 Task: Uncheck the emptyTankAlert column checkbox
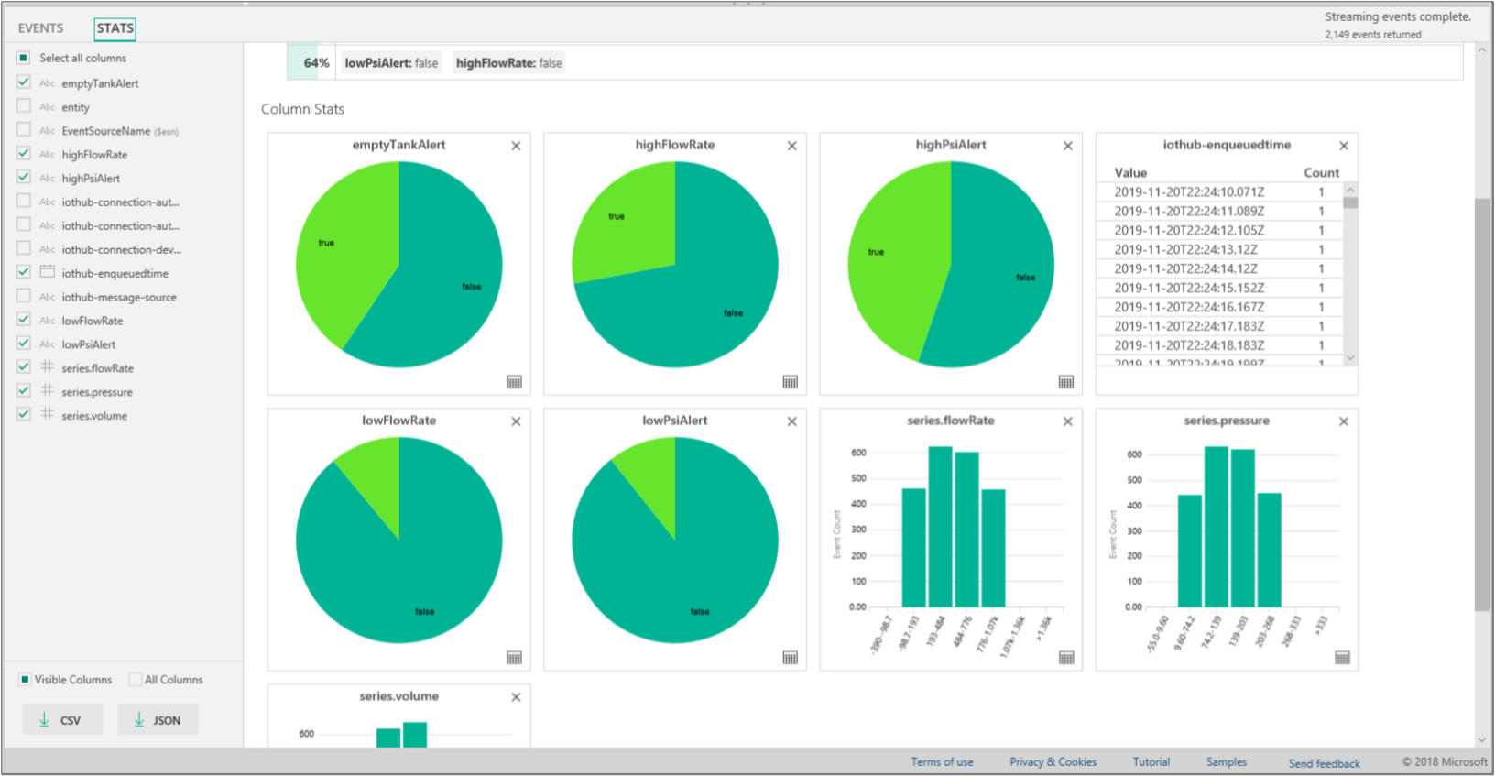[24, 82]
